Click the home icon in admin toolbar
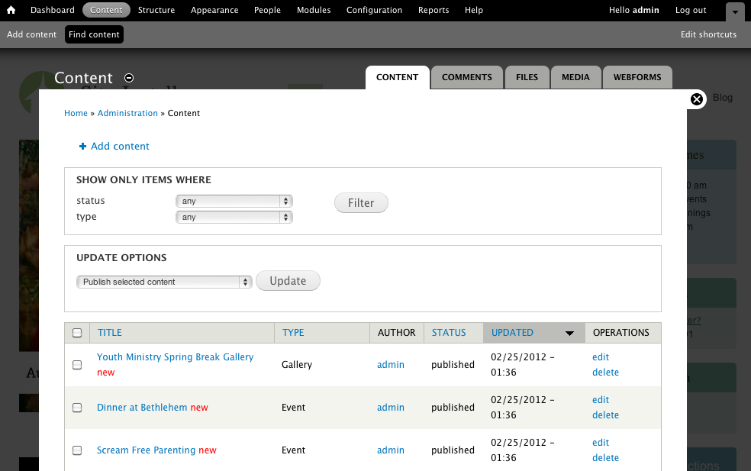751x471 pixels. tap(11, 11)
